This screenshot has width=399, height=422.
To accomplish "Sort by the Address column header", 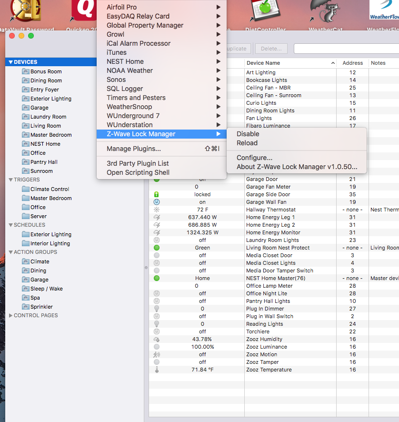I will click(352, 63).
